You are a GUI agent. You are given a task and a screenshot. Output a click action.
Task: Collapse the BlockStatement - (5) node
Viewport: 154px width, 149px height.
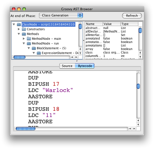[29, 48]
